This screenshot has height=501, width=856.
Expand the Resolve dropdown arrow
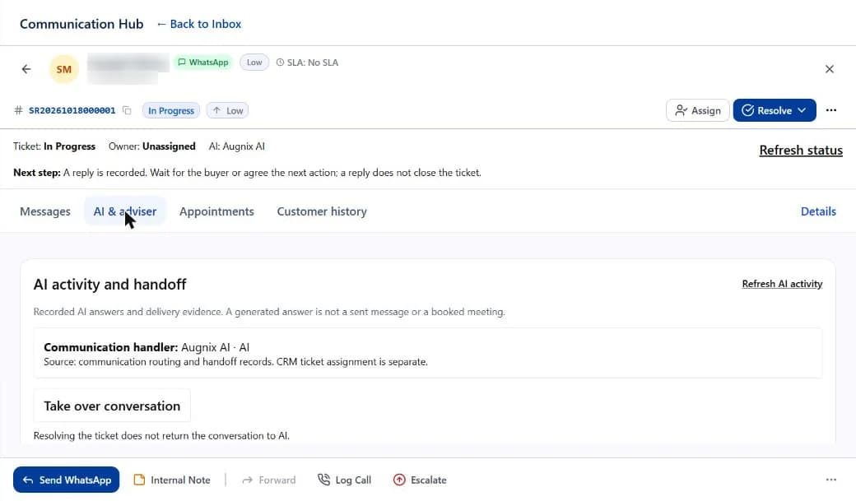(802, 110)
